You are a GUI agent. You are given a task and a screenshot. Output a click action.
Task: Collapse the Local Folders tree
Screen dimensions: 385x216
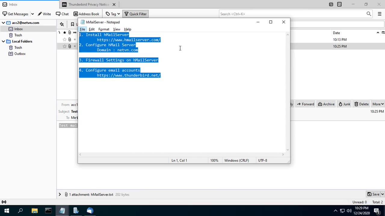pyautogui.click(x=3, y=41)
